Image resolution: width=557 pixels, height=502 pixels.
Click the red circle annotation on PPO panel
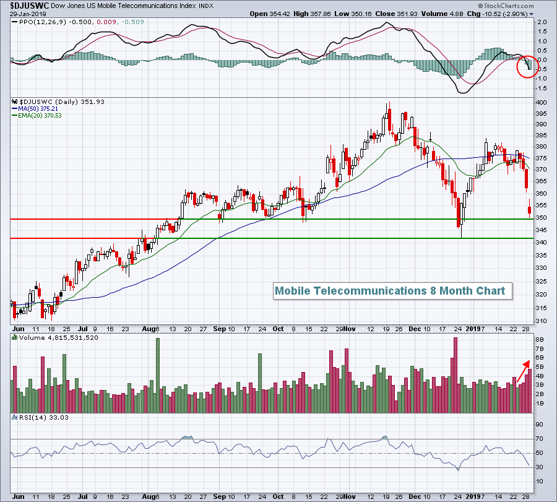527,66
